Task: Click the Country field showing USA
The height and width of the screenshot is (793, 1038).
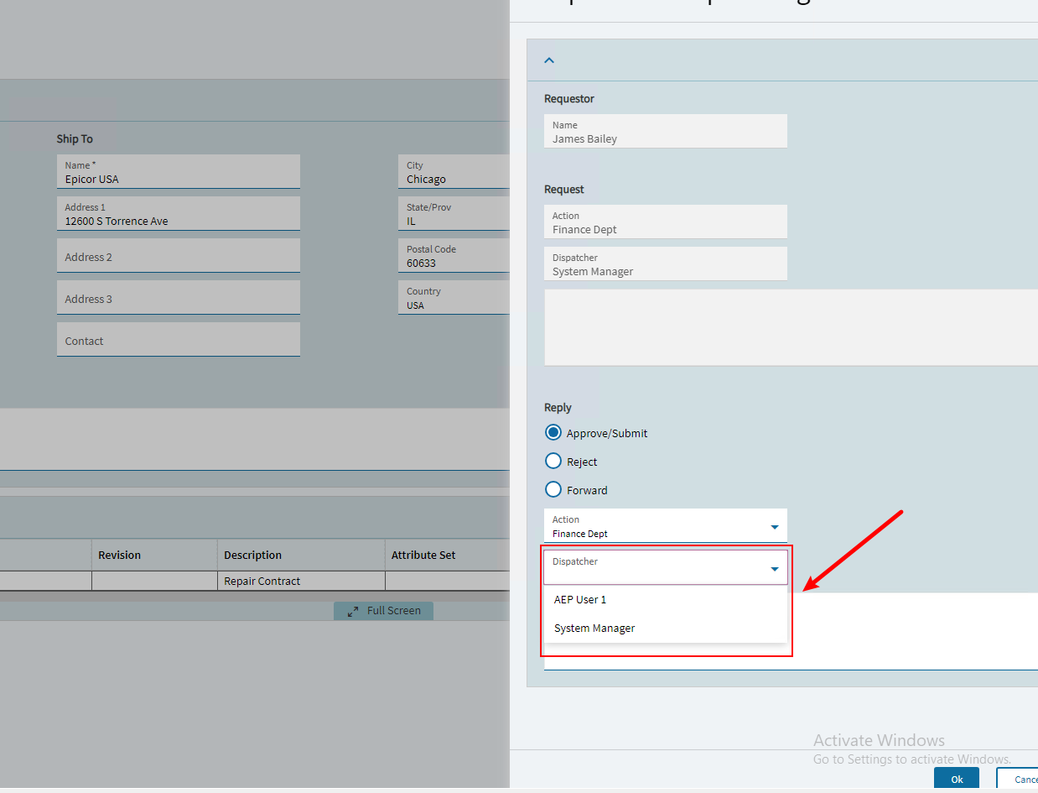Action: tap(454, 298)
